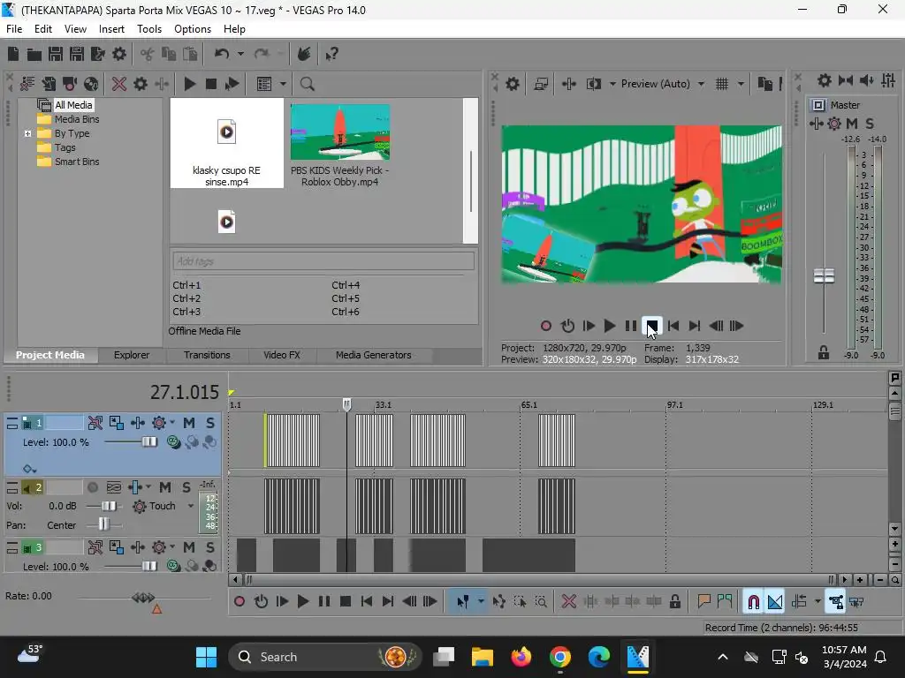Open Split Screen View dropdown arrow
Viewport: 905px width, 678px height.
tap(612, 84)
